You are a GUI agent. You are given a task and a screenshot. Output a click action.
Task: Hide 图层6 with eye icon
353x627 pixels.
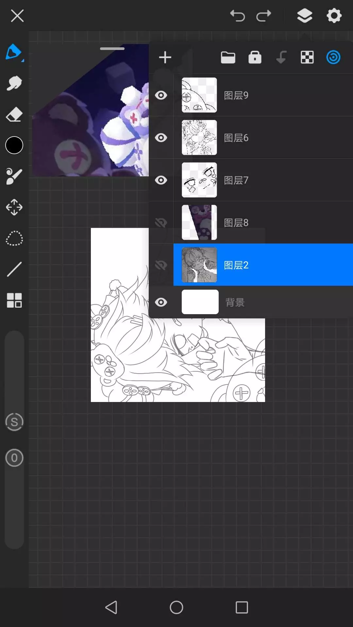161,137
